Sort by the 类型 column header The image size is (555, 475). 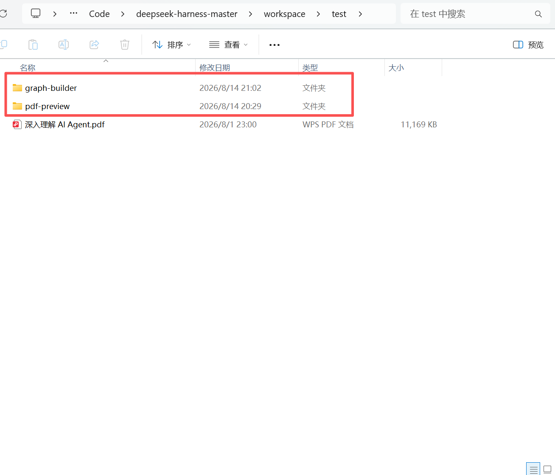(x=310, y=67)
